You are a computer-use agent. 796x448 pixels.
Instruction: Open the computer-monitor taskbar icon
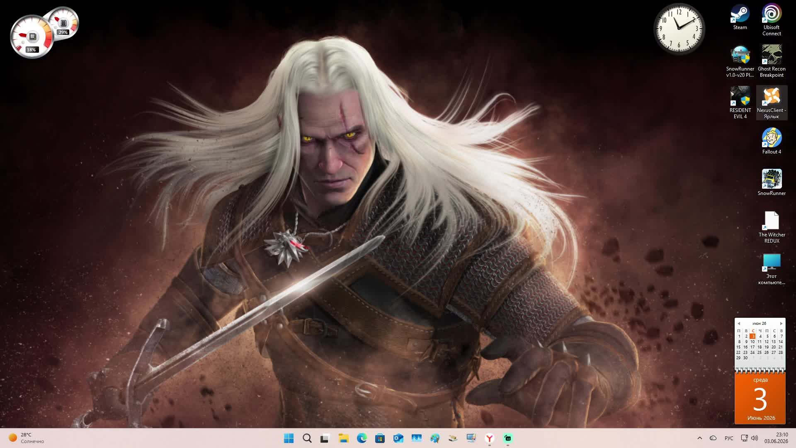[x=471, y=438]
